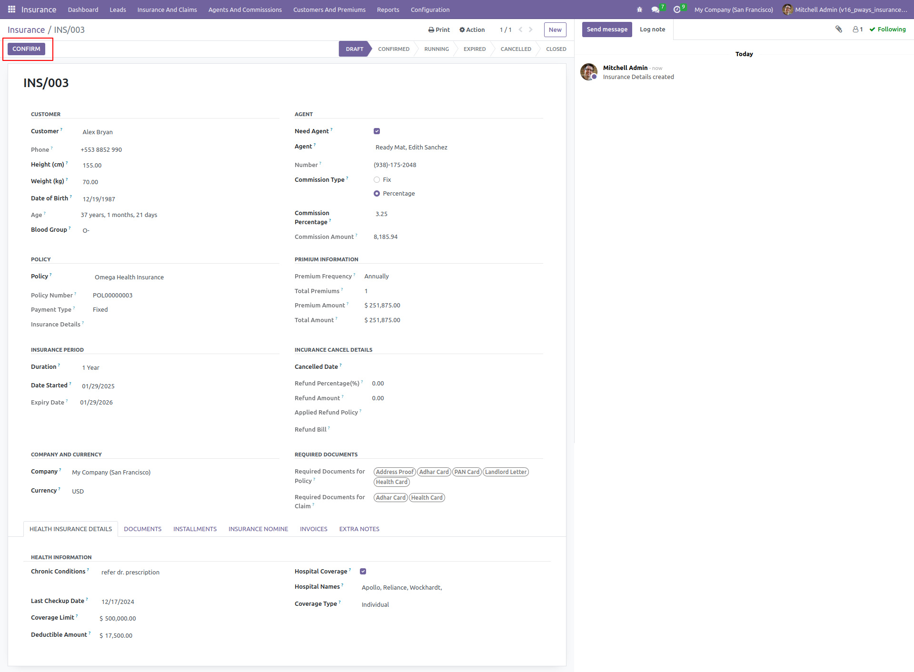Select the Fix commission type
This screenshot has height=672, width=914.
(377, 180)
